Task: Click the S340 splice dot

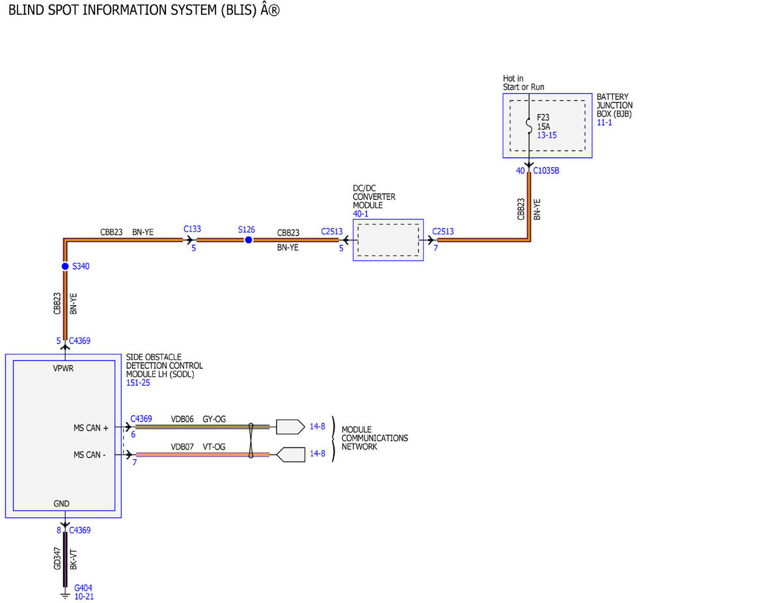Action: tap(65, 267)
